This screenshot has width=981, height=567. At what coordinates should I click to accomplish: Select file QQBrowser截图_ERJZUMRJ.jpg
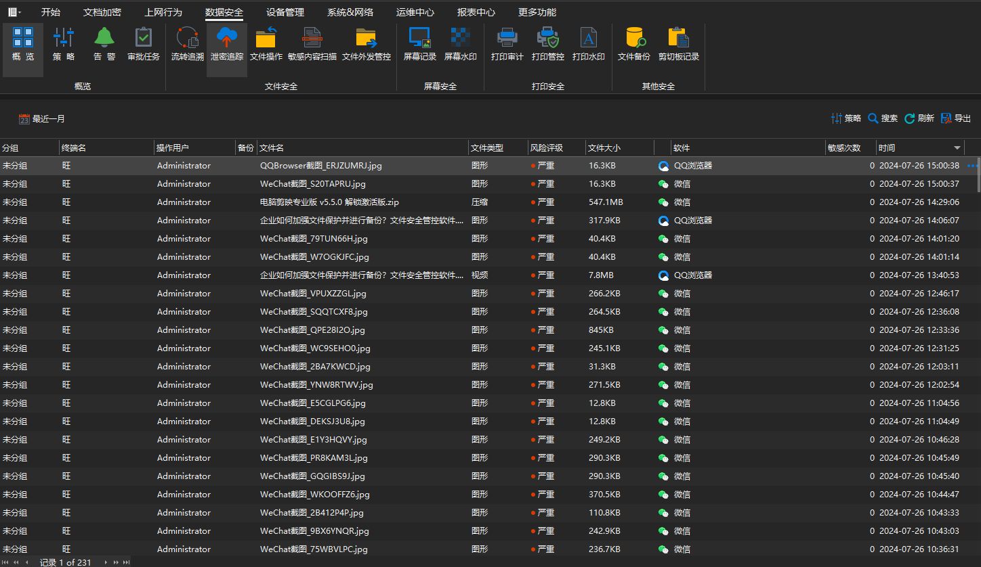(320, 166)
